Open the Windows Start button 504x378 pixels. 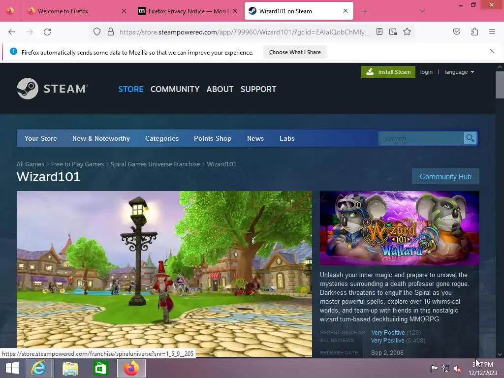[12, 368]
